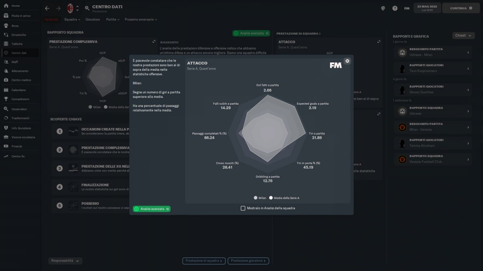This screenshot has height=271, width=483.
Task: Open Resoconto partita Udinese - Milan
Action: (433, 53)
